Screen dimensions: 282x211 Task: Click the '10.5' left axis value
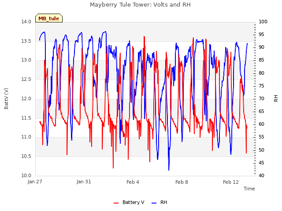pos(26,156)
